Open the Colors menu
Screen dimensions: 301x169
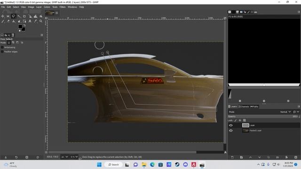(x=47, y=7)
